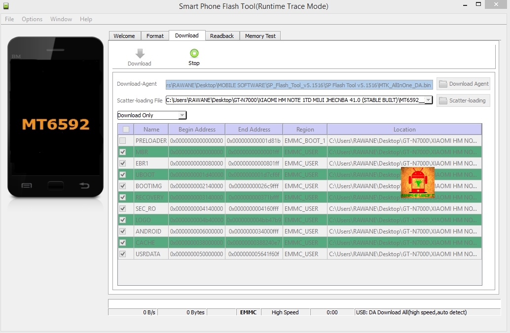Switch to the Welcome tab
510x333 pixels.
click(x=124, y=36)
